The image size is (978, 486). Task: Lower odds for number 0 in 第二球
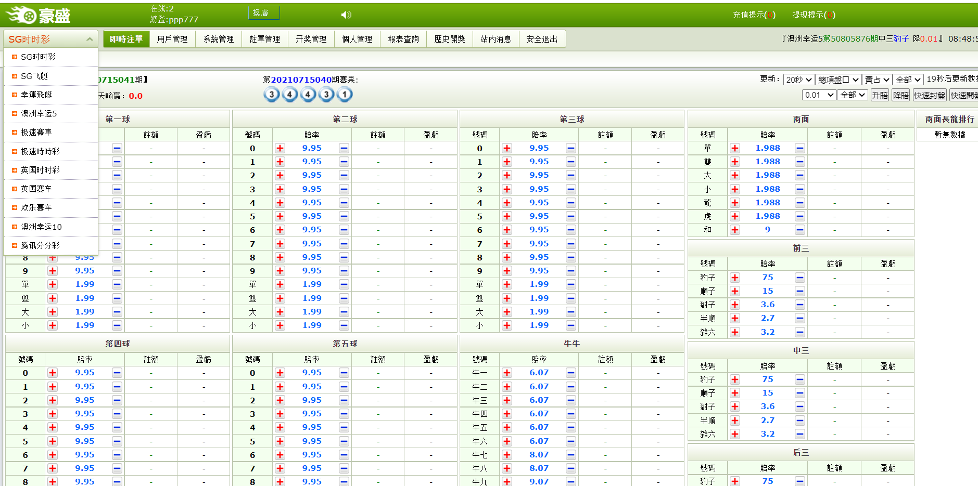pos(344,148)
